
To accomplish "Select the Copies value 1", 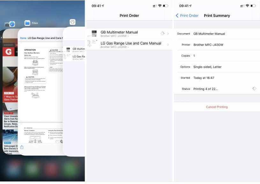I will pos(194,56).
